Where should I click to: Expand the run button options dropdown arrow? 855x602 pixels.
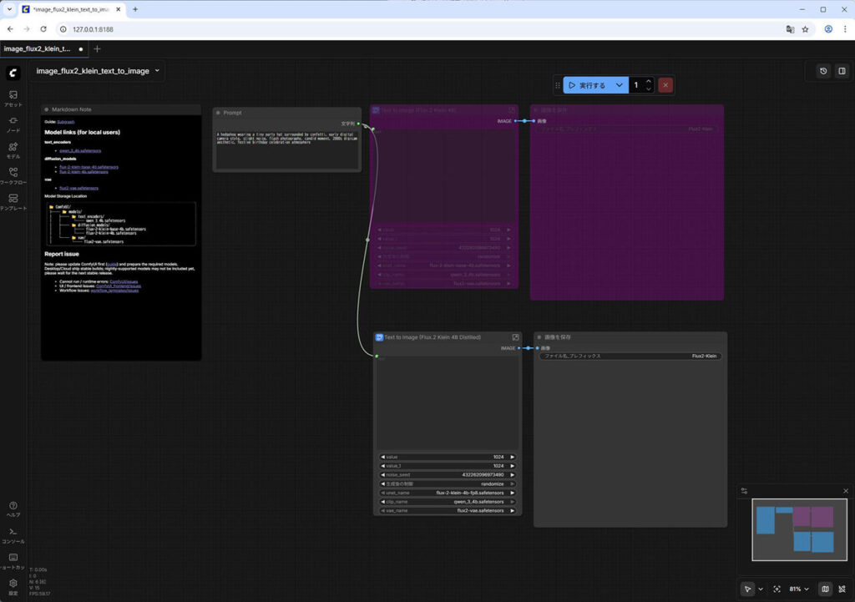coord(620,85)
